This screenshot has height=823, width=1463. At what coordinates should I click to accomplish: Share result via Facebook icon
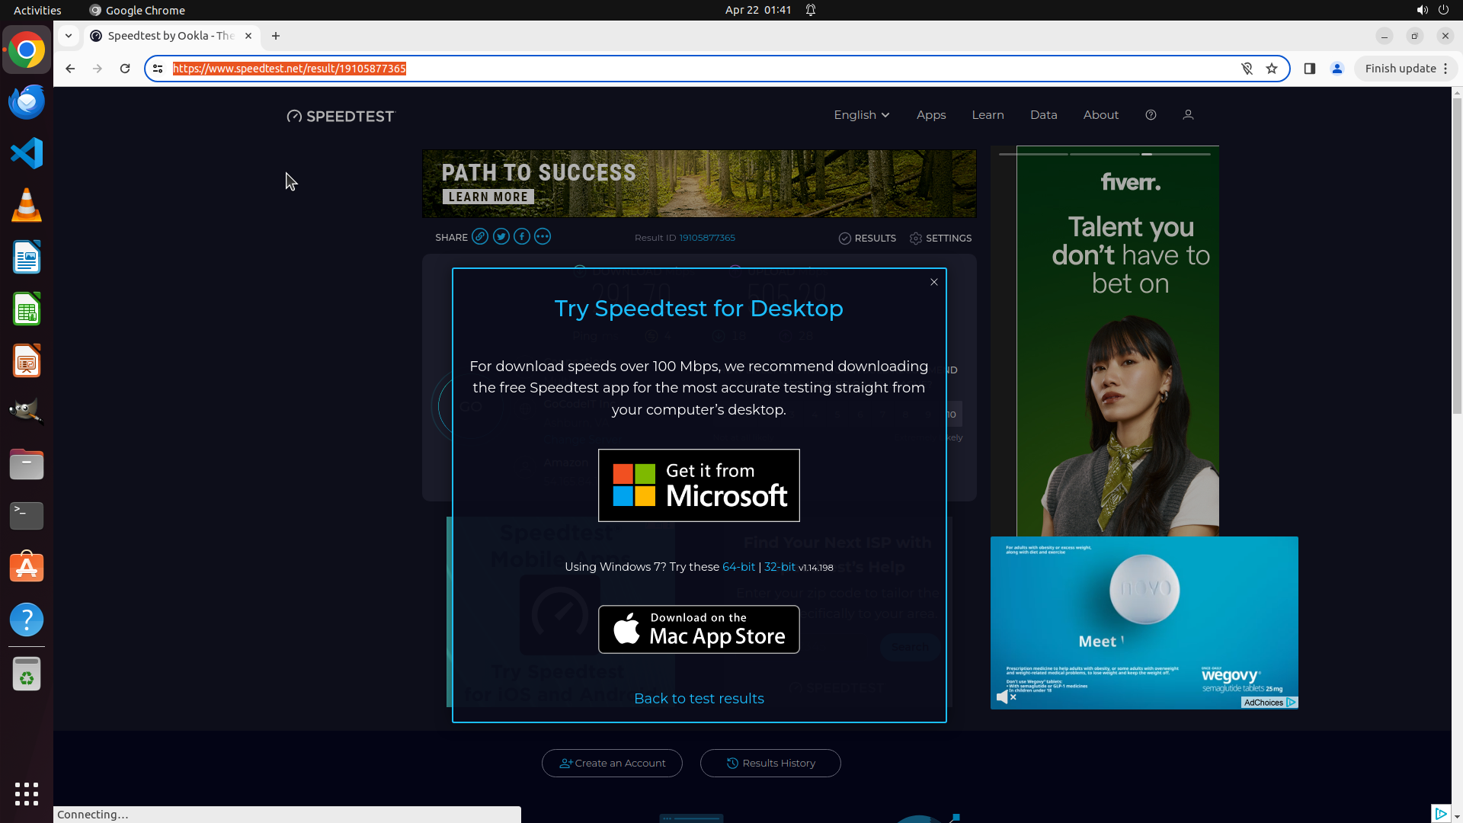coord(522,237)
